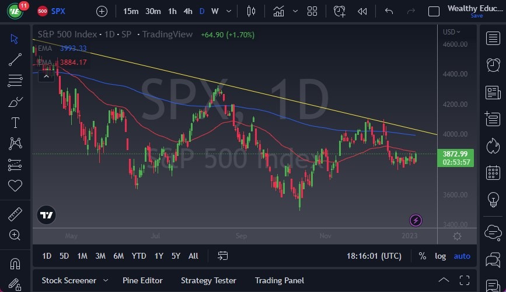Toggle the log scale
The height and width of the screenshot is (292, 506).
[x=440, y=256]
